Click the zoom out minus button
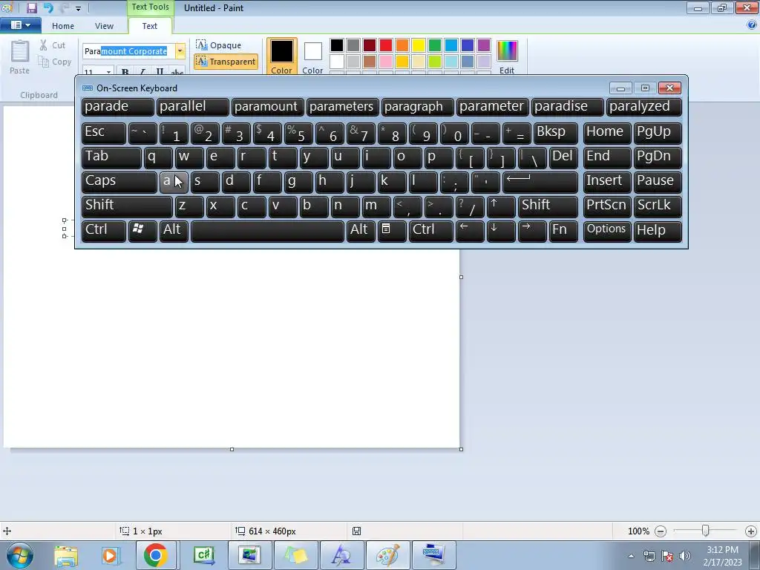The image size is (760, 570). click(x=660, y=531)
